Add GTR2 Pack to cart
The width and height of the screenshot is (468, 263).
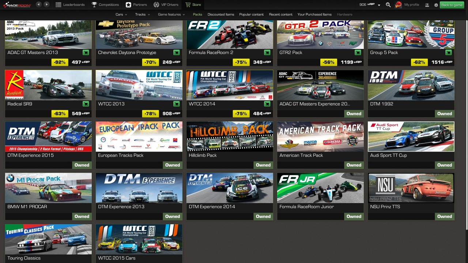(358, 53)
